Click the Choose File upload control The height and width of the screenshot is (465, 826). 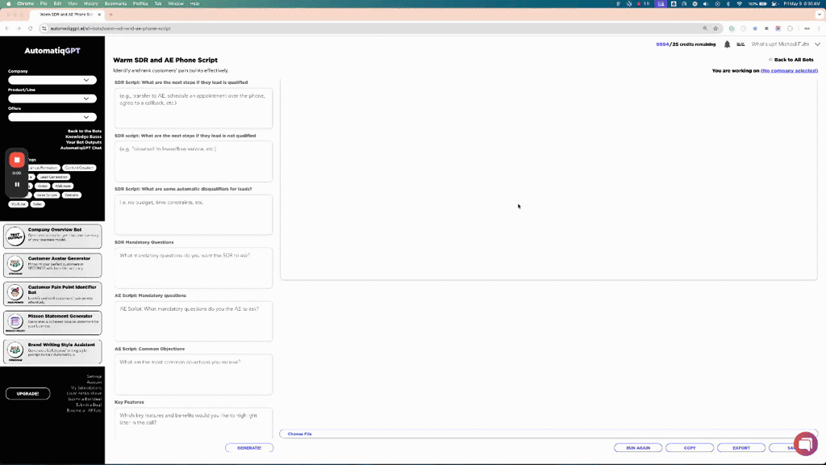[x=299, y=434]
